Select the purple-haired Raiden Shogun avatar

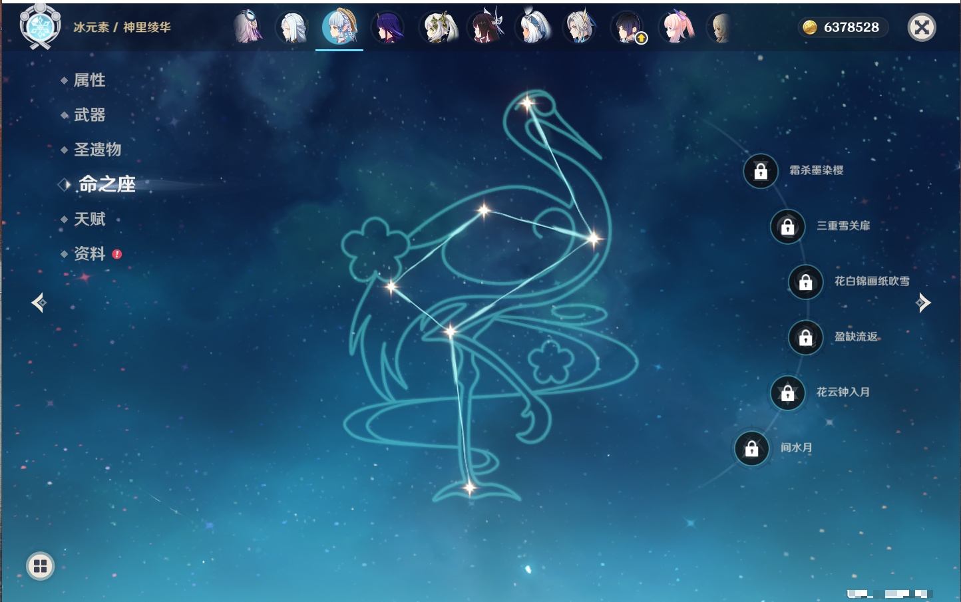(x=387, y=28)
